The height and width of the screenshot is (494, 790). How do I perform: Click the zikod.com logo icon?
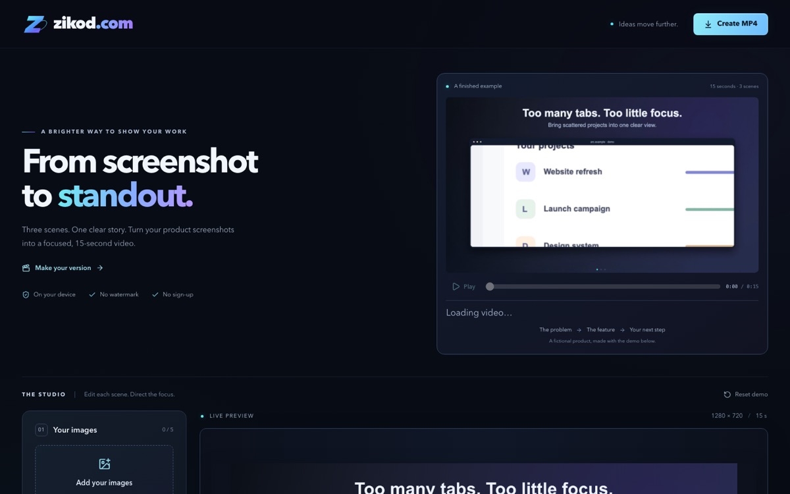tap(35, 24)
